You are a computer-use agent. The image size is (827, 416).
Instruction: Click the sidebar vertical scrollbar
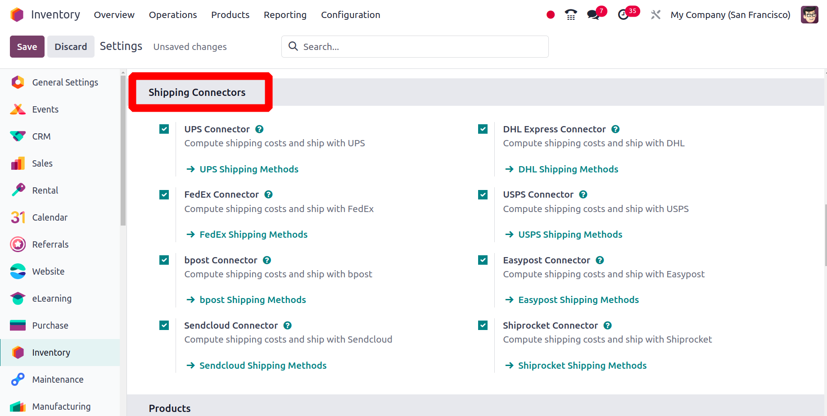[123, 150]
